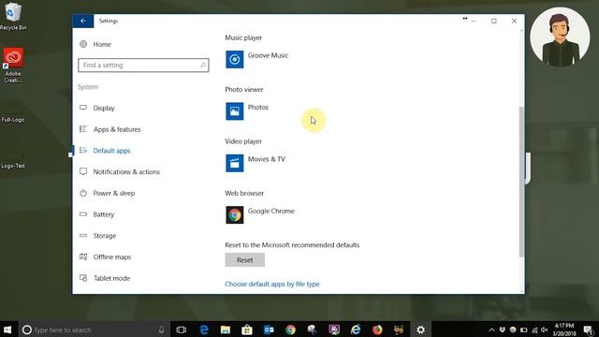Open the Windows Start menu
This screenshot has width=599, height=337.
7,330
